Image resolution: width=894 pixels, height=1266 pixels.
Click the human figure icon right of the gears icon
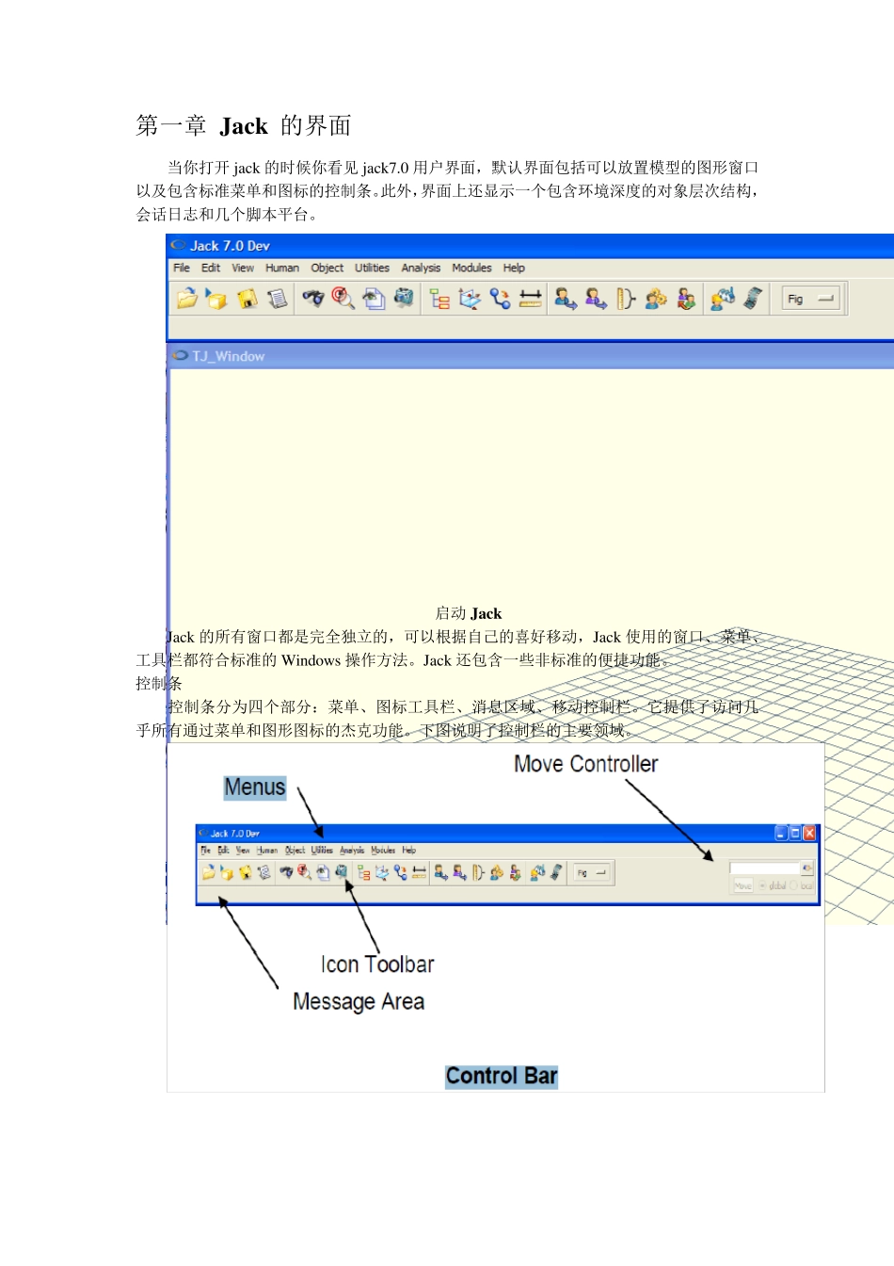(x=686, y=299)
